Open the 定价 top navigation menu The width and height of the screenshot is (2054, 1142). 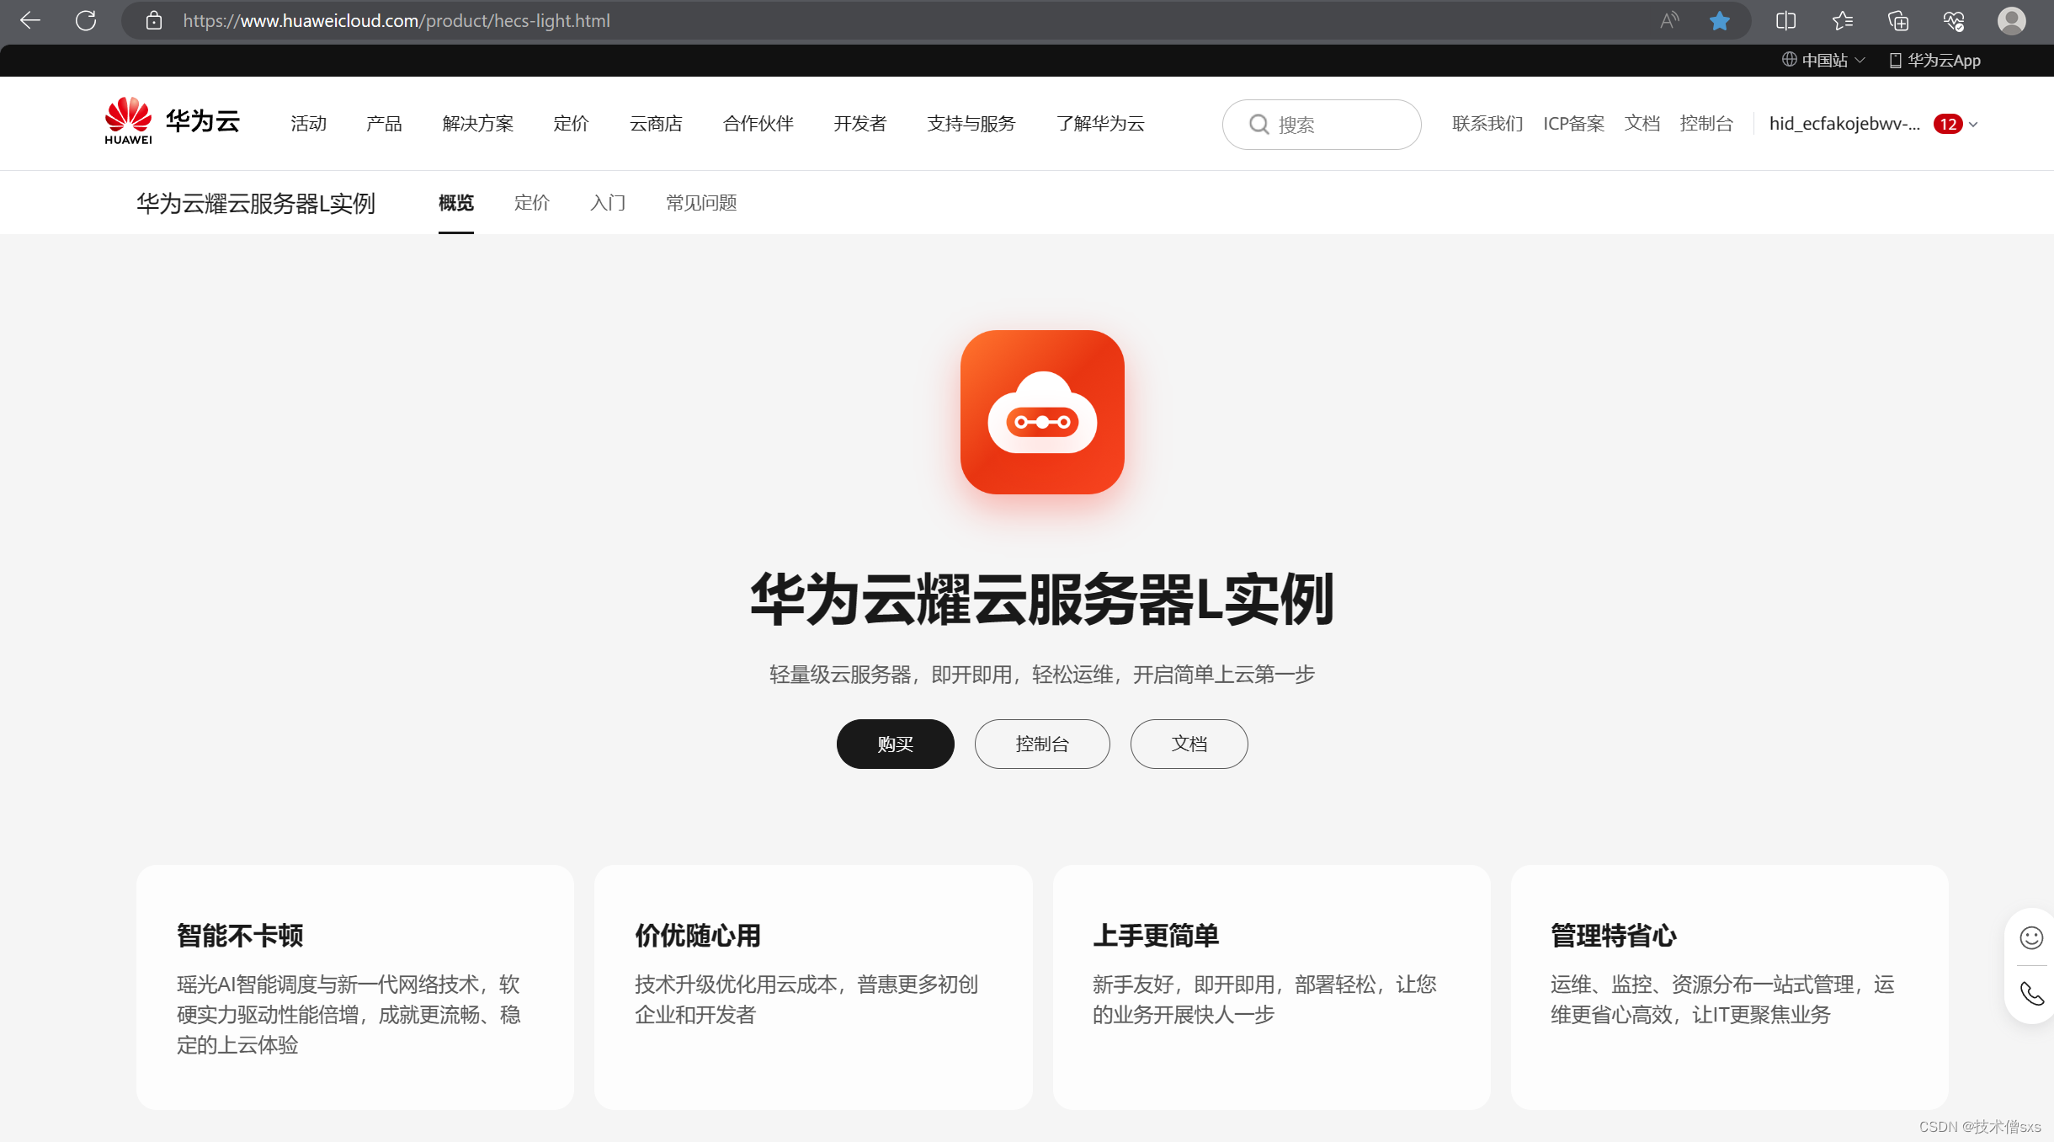(571, 124)
